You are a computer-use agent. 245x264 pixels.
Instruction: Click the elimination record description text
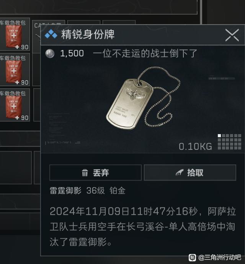coord(143,227)
